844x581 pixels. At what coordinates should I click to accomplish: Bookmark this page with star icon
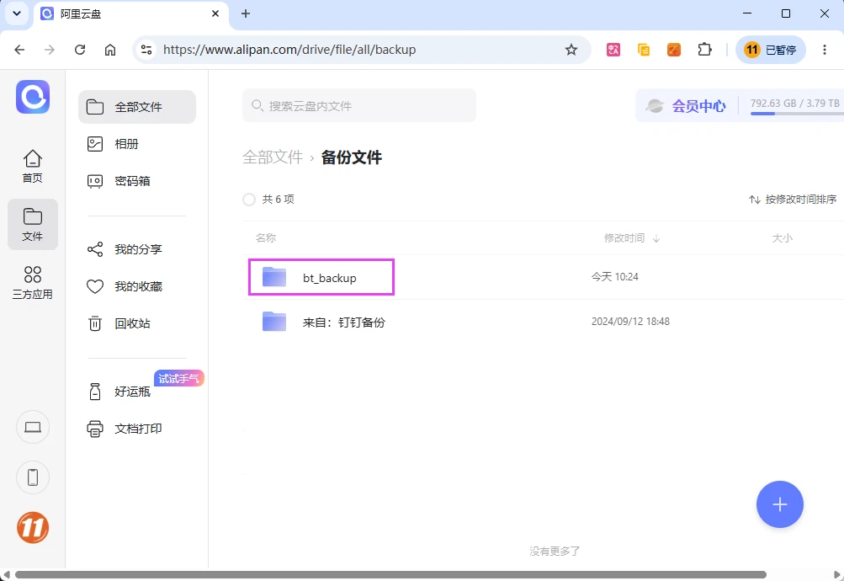click(x=571, y=50)
